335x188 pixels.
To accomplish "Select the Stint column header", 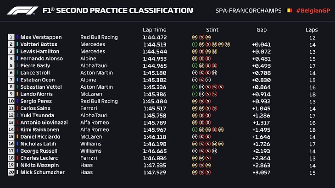I will click(x=212, y=30).
